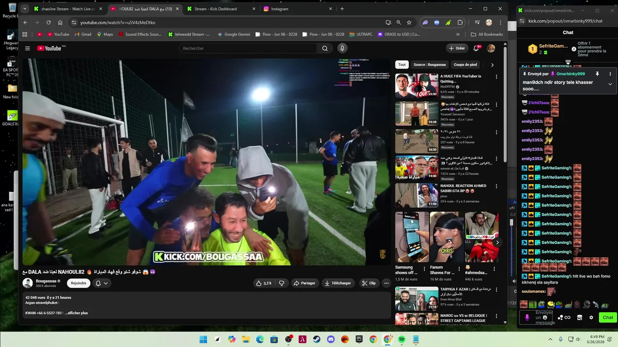Click the Créer button
Viewport: 618px width, 347px height.
pos(457,48)
